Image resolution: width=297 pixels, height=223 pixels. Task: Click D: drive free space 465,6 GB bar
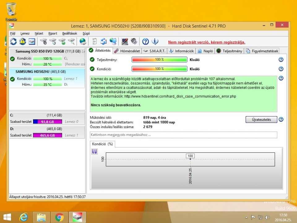48,135
